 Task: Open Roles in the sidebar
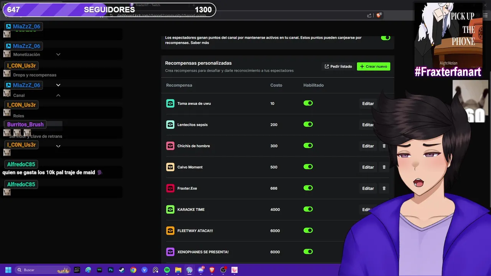click(x=18, y=116)
